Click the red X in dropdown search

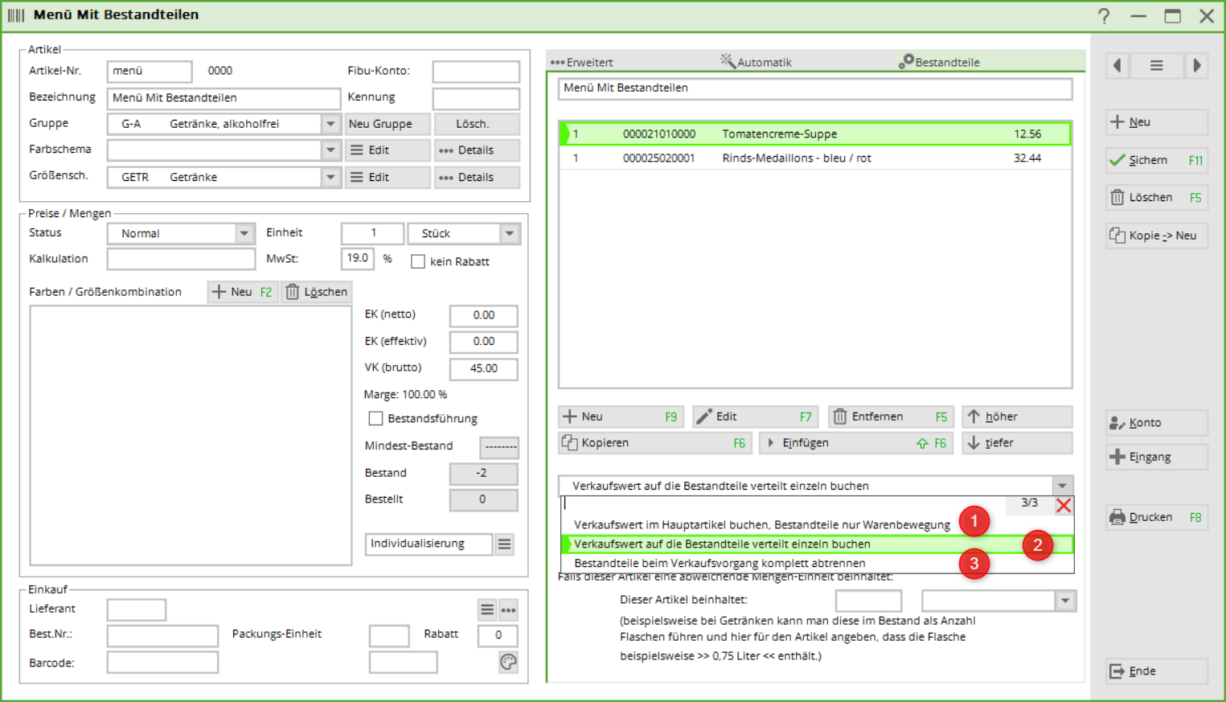[1063, 505]
